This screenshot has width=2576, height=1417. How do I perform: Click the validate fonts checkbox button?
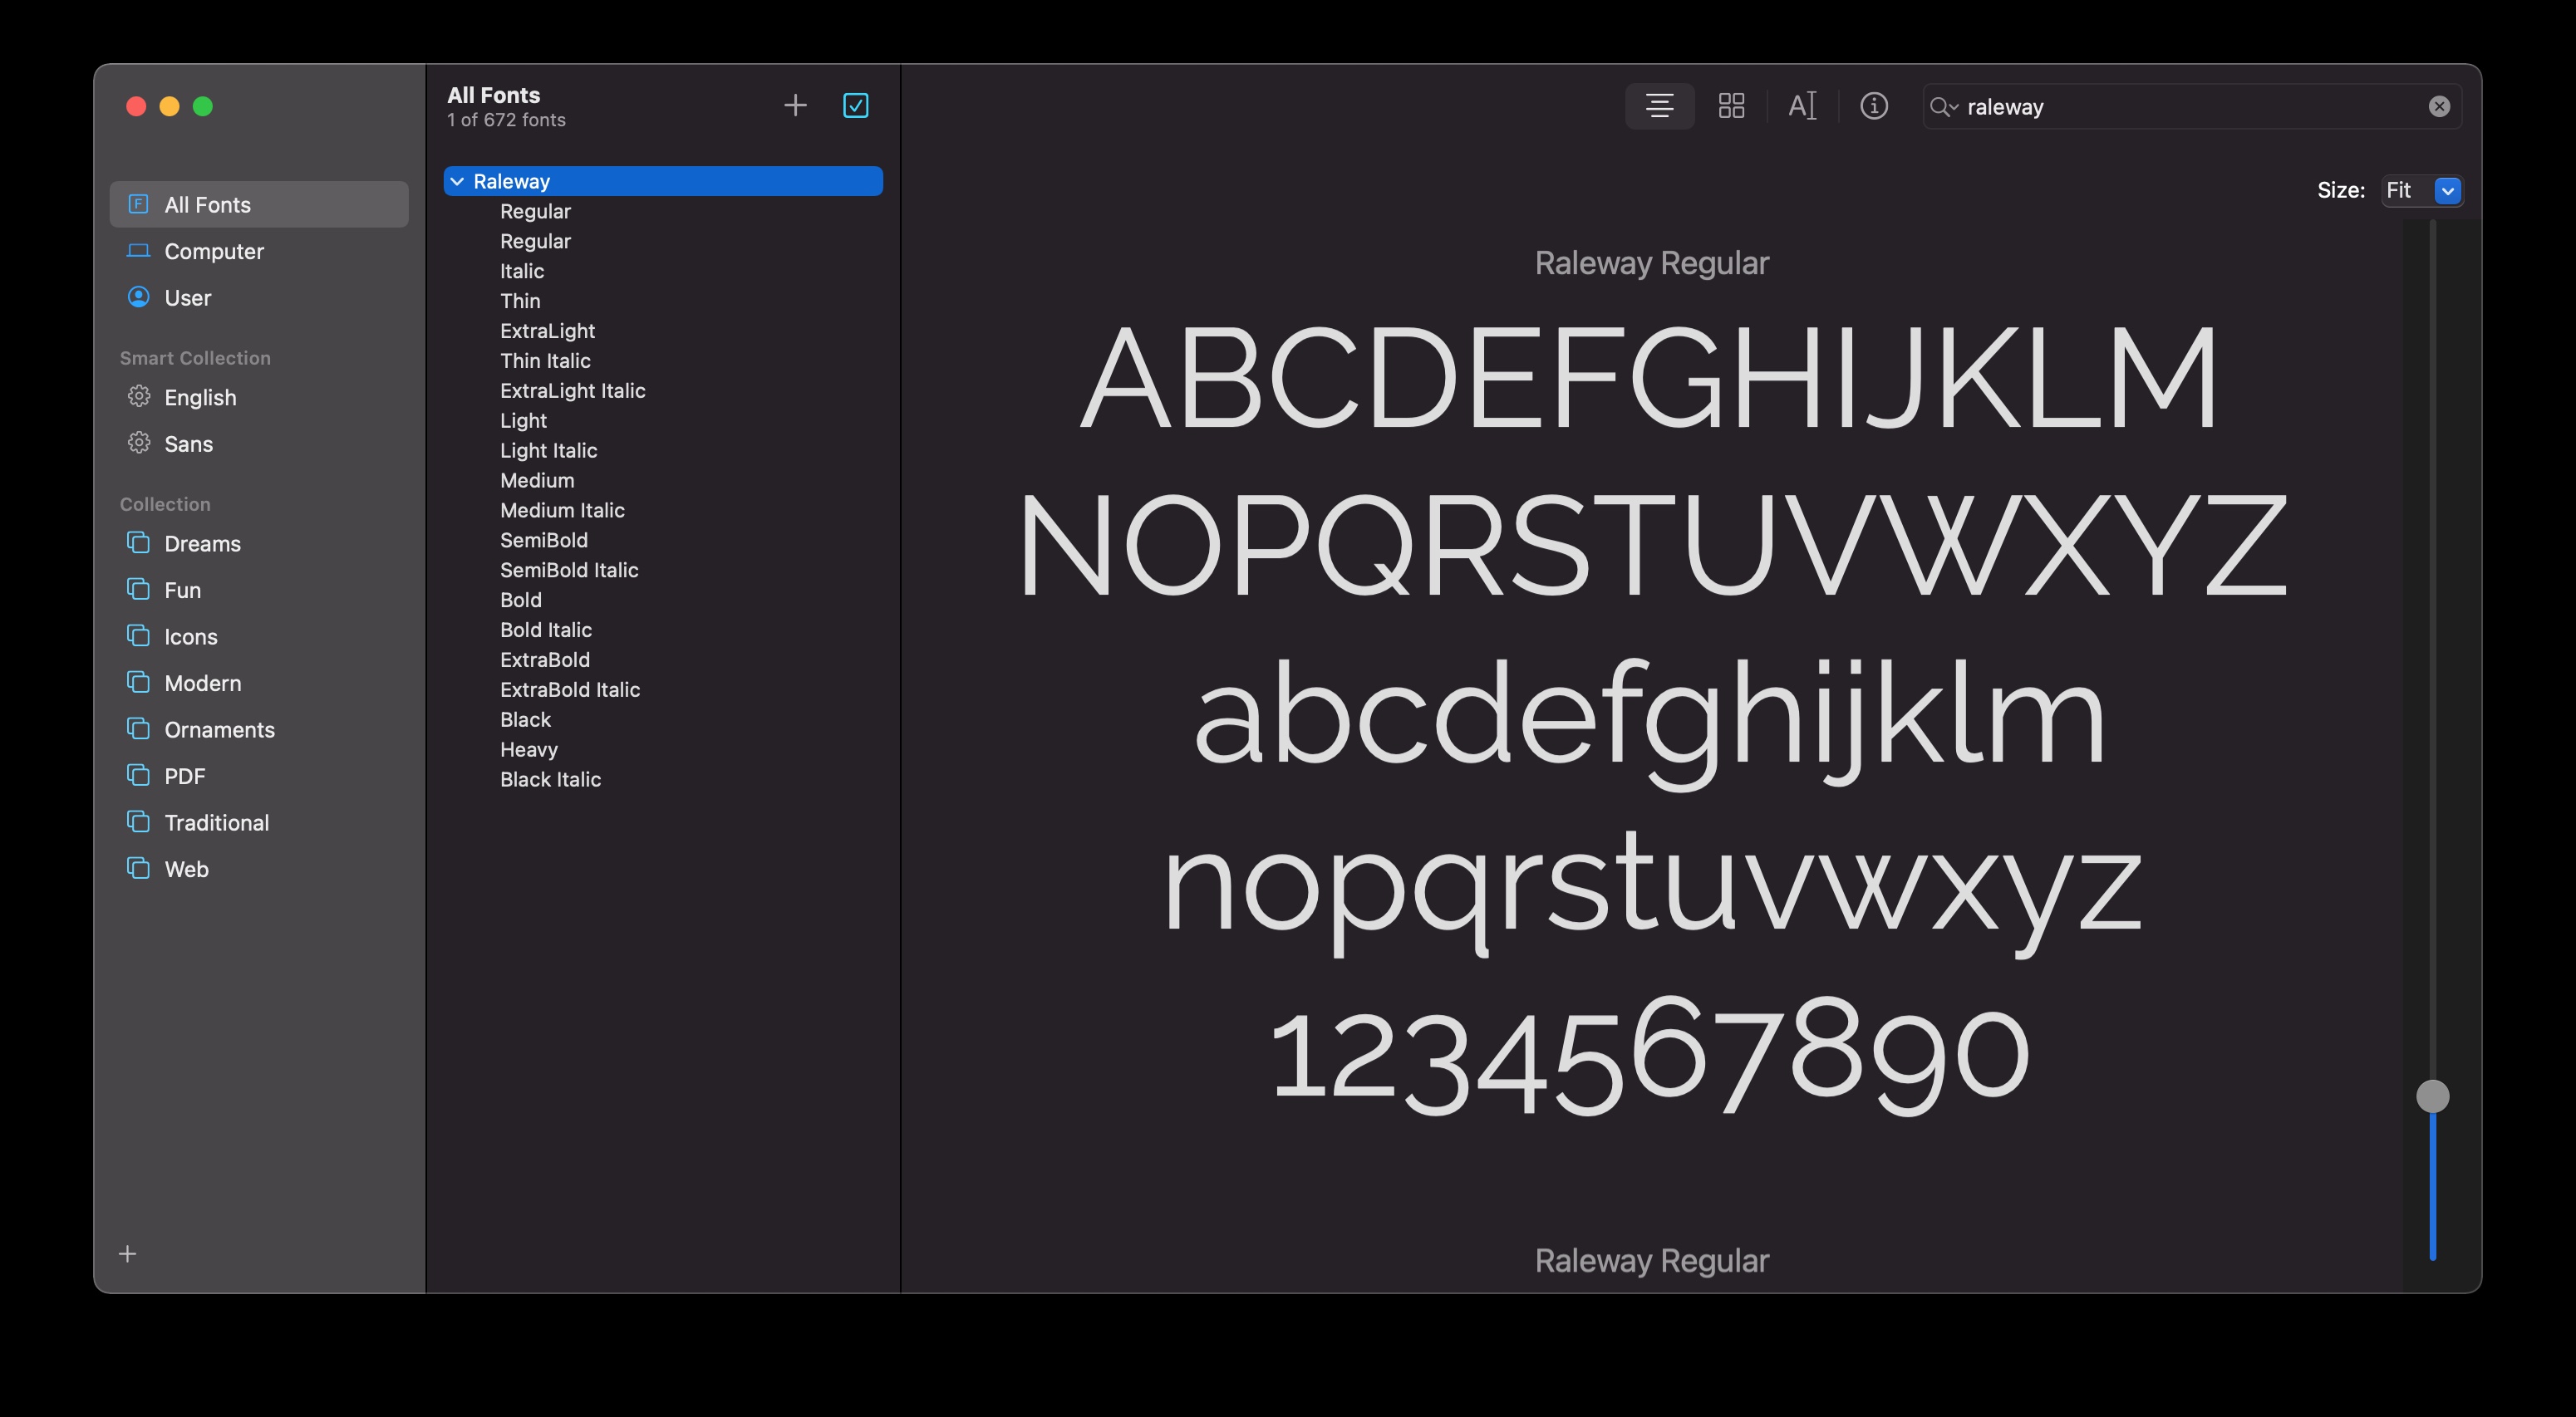click(x=855, y=105)
